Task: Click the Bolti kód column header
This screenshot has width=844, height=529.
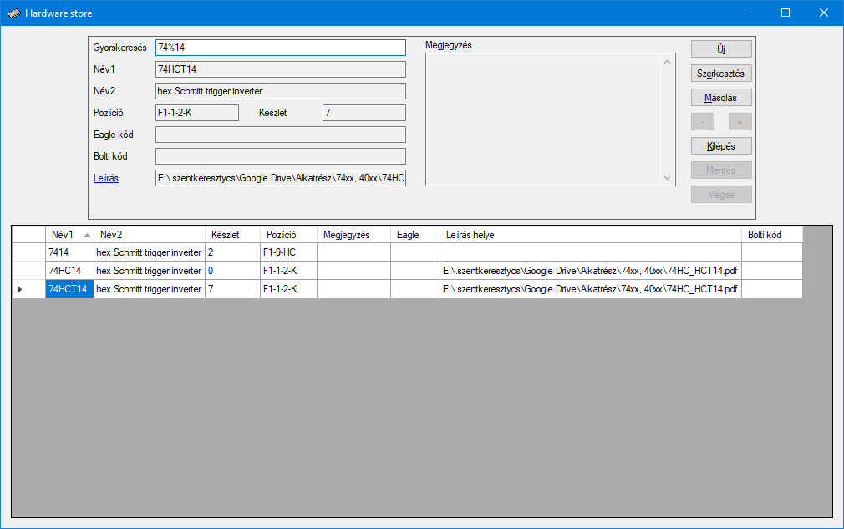Action: [x=771, y=235]
